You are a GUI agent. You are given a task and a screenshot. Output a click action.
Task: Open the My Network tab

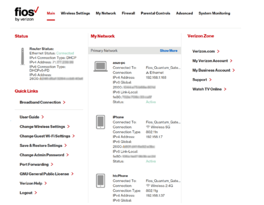click(x=106, y=13)
